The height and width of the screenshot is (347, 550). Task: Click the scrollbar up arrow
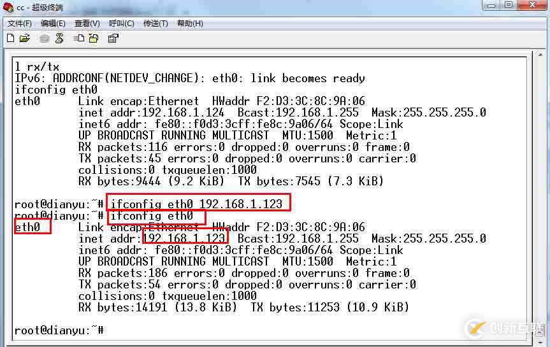click(x=540, y=55)
